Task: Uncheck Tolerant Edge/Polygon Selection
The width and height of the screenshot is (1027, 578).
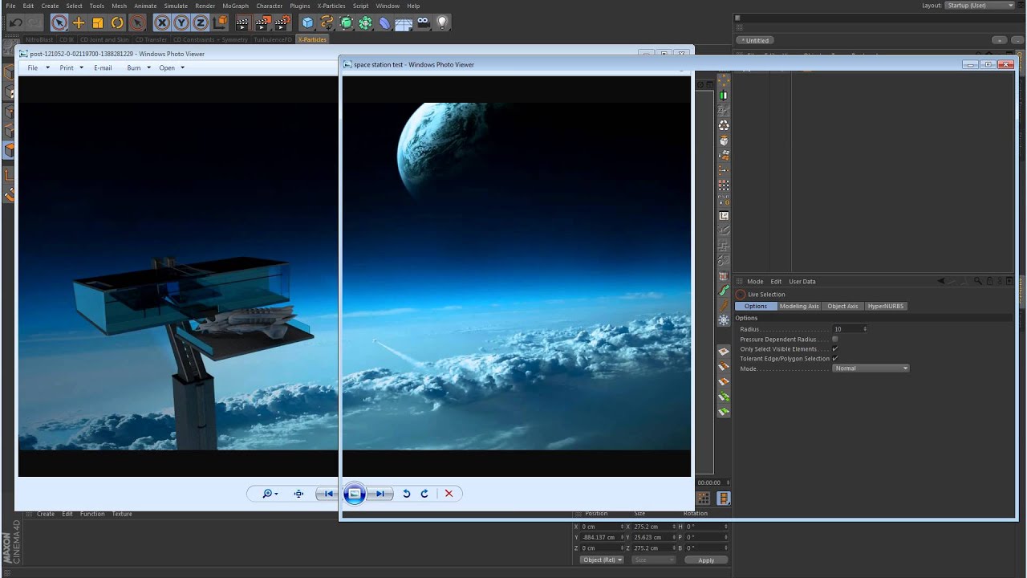Action: [835, 358]
